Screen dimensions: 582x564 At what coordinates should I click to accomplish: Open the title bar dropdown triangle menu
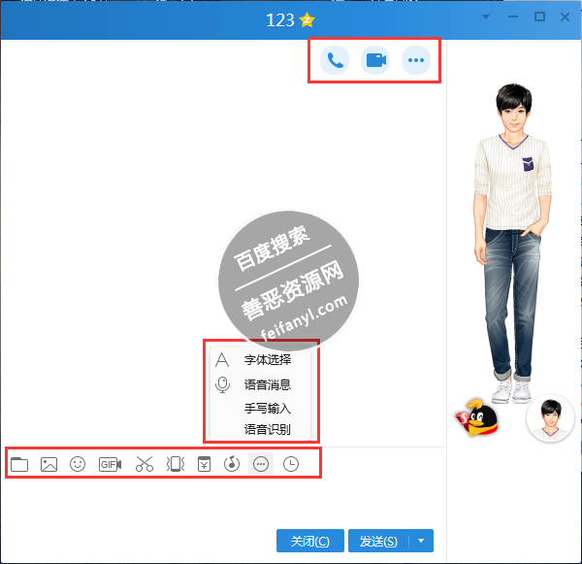(x=486, y=17)
